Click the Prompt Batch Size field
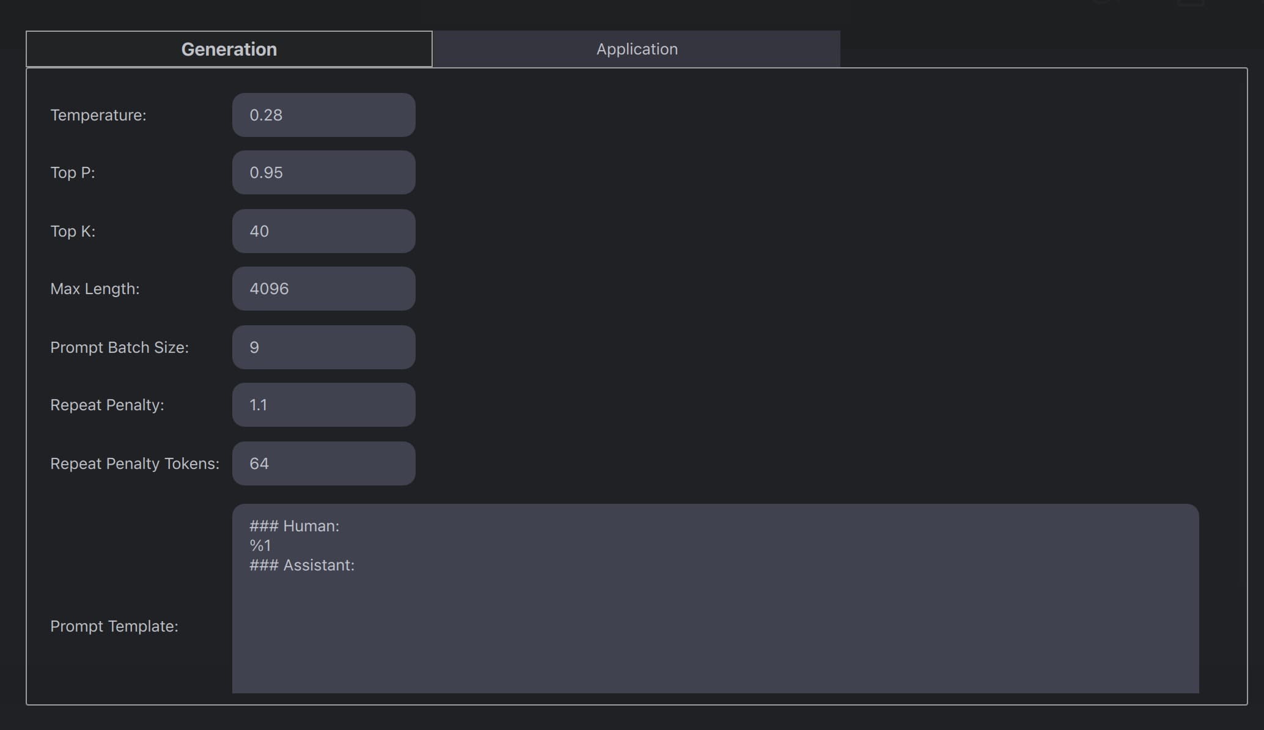1264x730 pixels. (323, 347)
